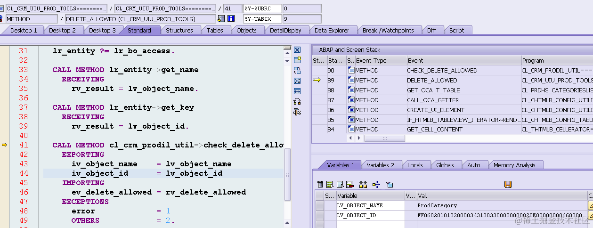This screenshot has height=228, width=593.
Task: Open the Memory Analysis tab
Action: point(514,165)
